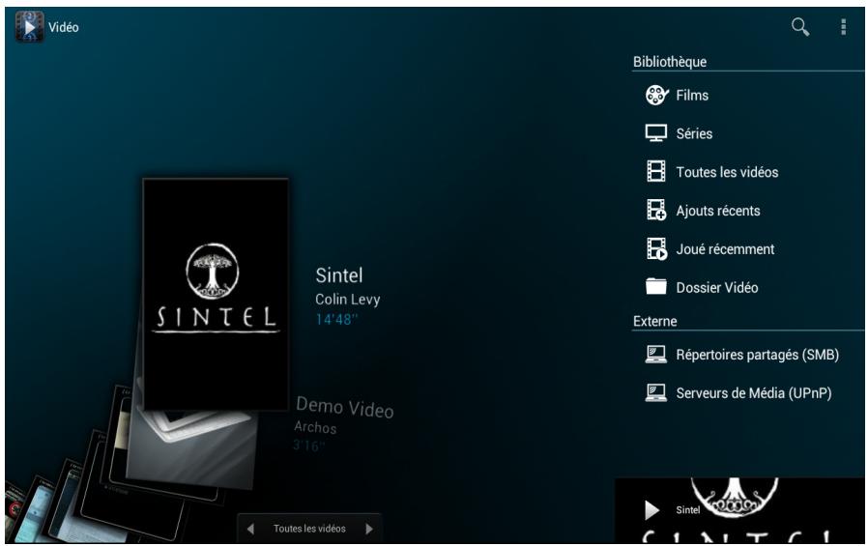This screenshot has width=868, height=546.
Task: Go to next category with right arrow
Action: [x=368, y=529]
